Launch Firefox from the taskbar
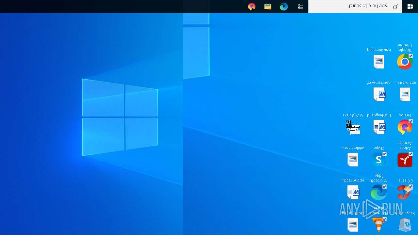This screenshot has height=235, width=418. pos(252,7)
